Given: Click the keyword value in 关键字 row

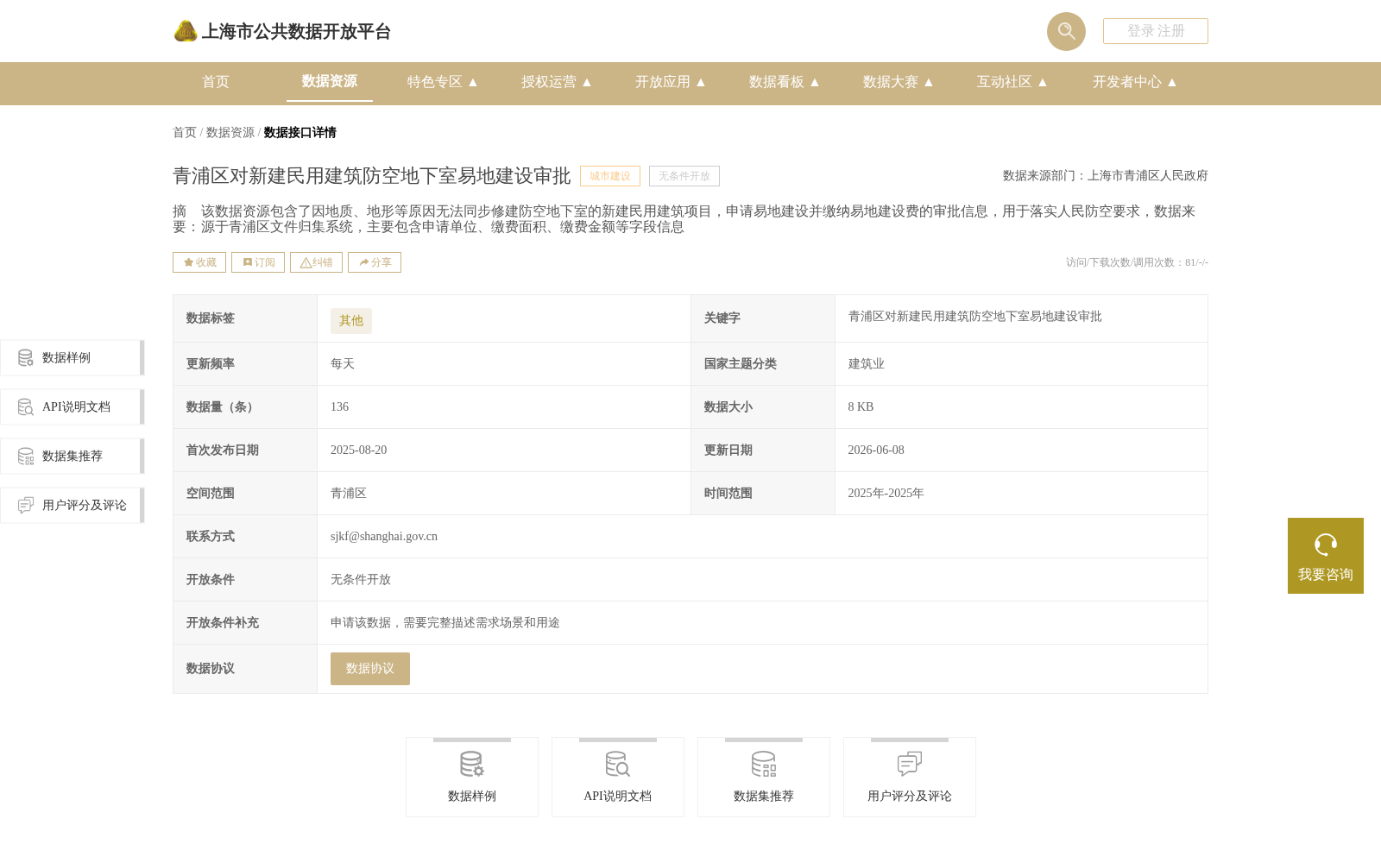Looking at the screenshot, I should tap(975, 317).
